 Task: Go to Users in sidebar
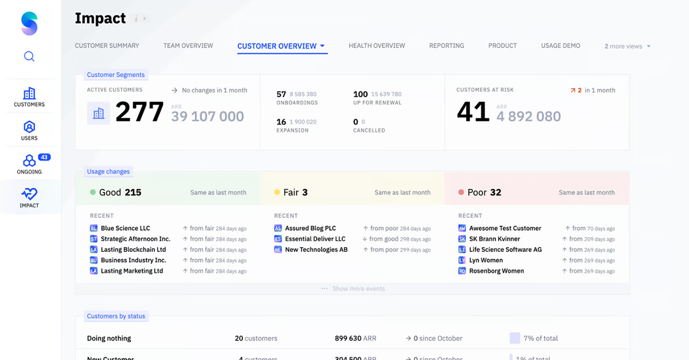29,130
